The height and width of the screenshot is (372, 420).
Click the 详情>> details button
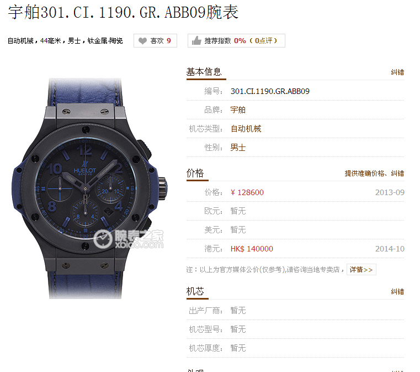(x=361, y=270)
